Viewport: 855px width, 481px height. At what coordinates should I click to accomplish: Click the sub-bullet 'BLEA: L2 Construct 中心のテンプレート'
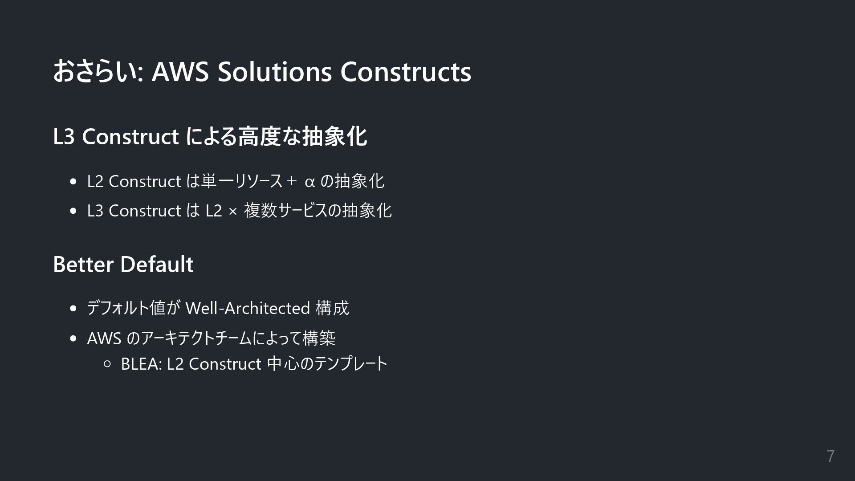point(254,364)
